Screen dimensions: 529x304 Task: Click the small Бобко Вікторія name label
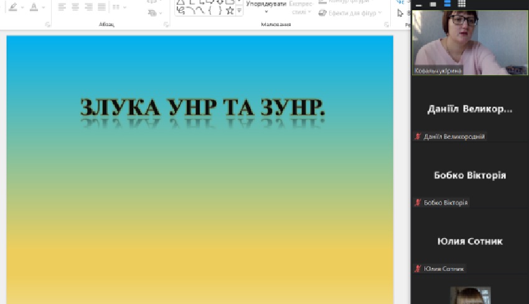click(446, 203)
